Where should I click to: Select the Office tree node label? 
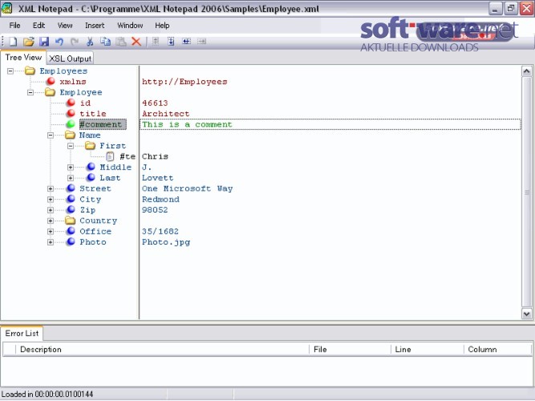(x=95, y=232)
